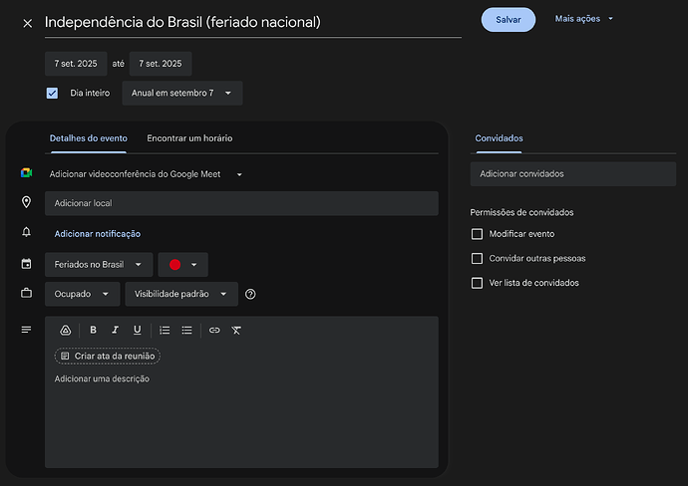Open the Feriados no Brasil calendar dropdown

[x=99, y=264]
